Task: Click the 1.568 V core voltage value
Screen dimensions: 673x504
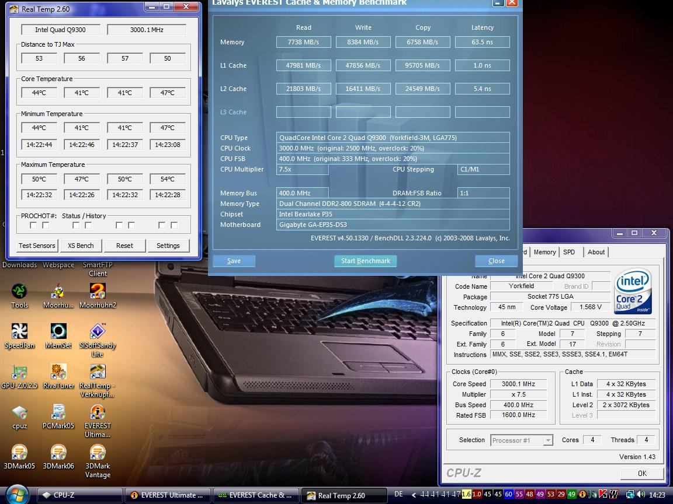Action: coord(591,307)
